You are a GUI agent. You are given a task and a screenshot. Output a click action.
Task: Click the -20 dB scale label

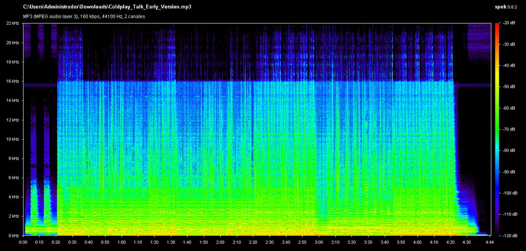coord(508,23)
